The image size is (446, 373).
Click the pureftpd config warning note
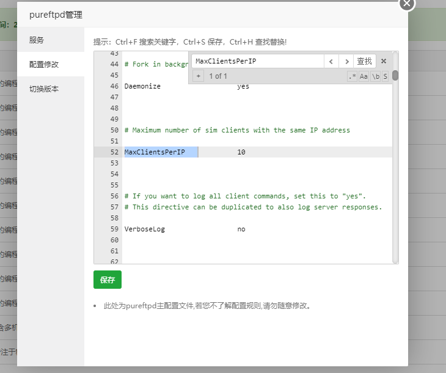tap(207, 306)
